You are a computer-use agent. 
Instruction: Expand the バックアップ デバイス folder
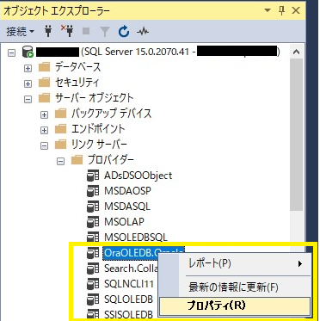[x=44, y=114]
